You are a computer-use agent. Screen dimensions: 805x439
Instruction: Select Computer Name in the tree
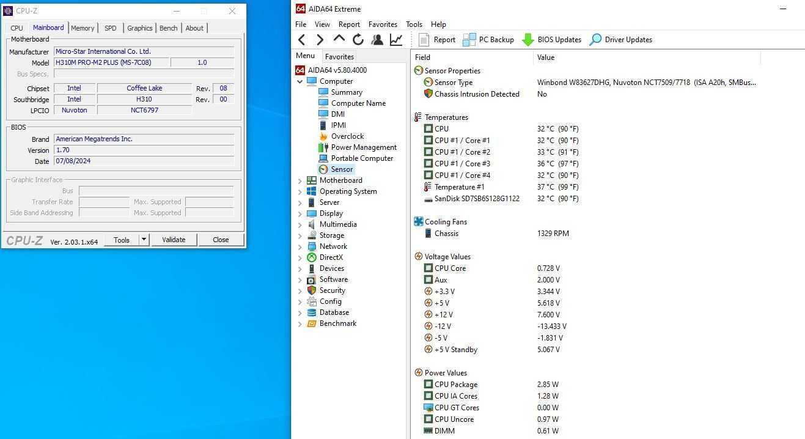[358, 103]
